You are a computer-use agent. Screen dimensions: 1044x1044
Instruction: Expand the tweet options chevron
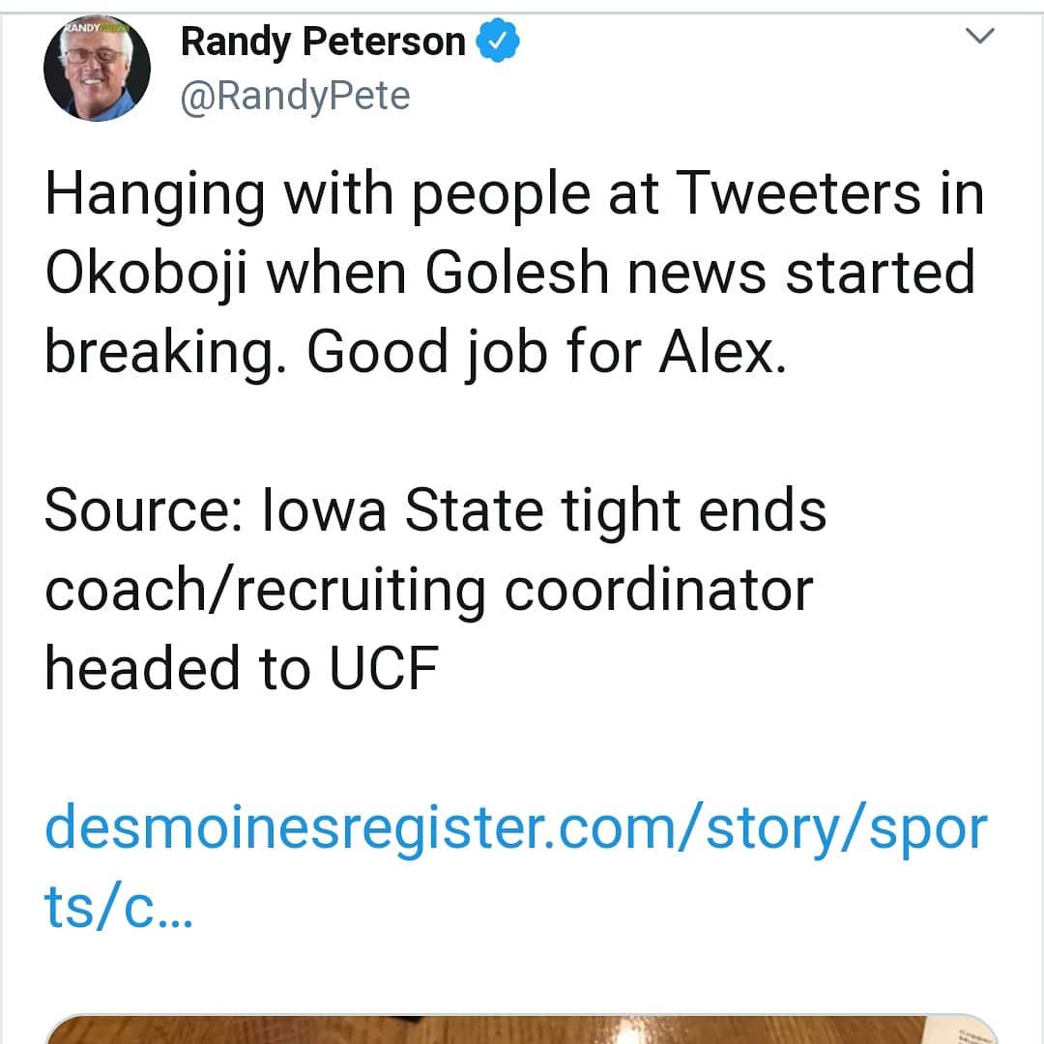click(979, 36)
